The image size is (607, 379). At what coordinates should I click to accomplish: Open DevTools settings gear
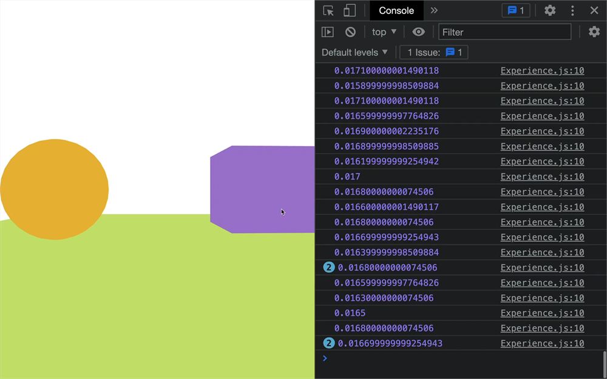point(550,10)
